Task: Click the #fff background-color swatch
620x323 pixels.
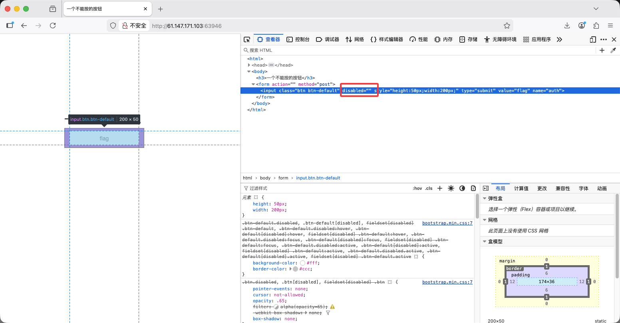Action: 302,263
